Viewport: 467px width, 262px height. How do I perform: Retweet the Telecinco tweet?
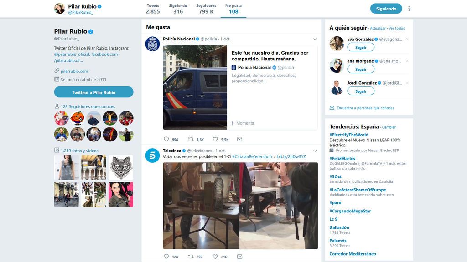tap(191, 257)
